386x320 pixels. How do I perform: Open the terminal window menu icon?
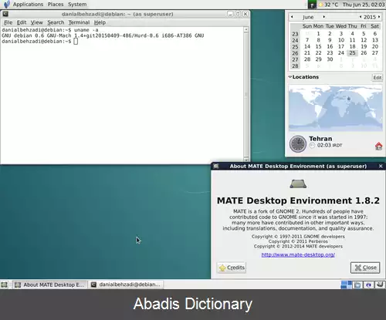click(5, 14)
